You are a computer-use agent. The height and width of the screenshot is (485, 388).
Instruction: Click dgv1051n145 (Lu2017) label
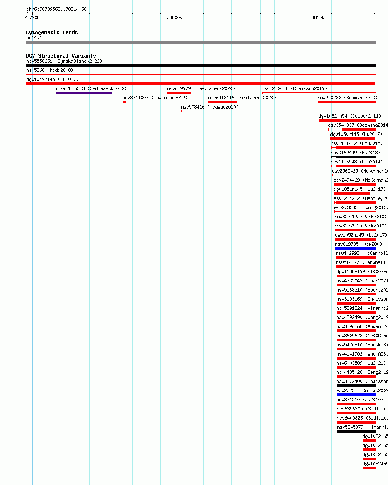360,189
